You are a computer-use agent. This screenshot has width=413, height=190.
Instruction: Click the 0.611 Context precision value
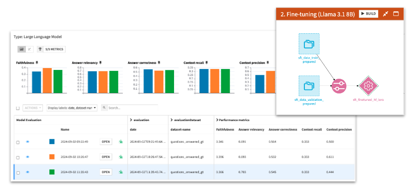click(x=330, y=157)
